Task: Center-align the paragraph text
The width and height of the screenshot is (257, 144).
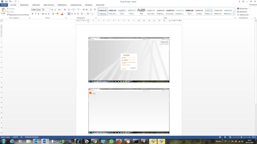Action: [x=72, y=14]
